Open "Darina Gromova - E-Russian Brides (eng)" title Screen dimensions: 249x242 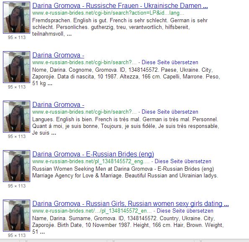(93, 154)
